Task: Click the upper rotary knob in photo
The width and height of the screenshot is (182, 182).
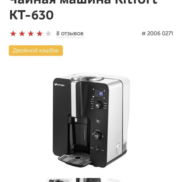Action: tap(98, 105)
